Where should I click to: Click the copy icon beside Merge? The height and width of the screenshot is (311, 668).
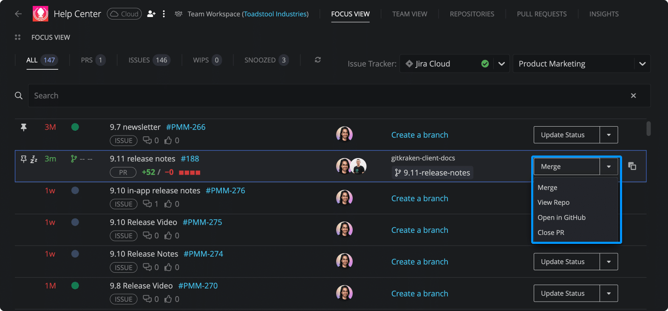pos(632,166)
